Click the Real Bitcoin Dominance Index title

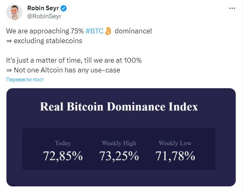coord(119,107)
